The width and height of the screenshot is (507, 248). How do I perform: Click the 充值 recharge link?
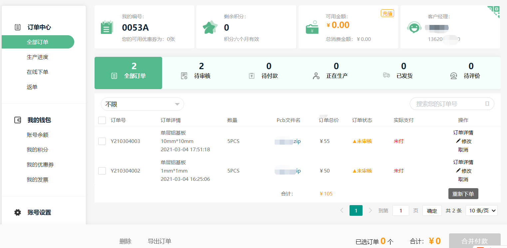click(x=387, y=13)
